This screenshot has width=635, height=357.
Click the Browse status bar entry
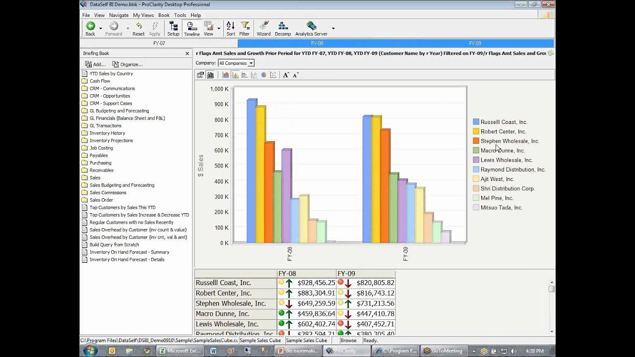(348, 341)
